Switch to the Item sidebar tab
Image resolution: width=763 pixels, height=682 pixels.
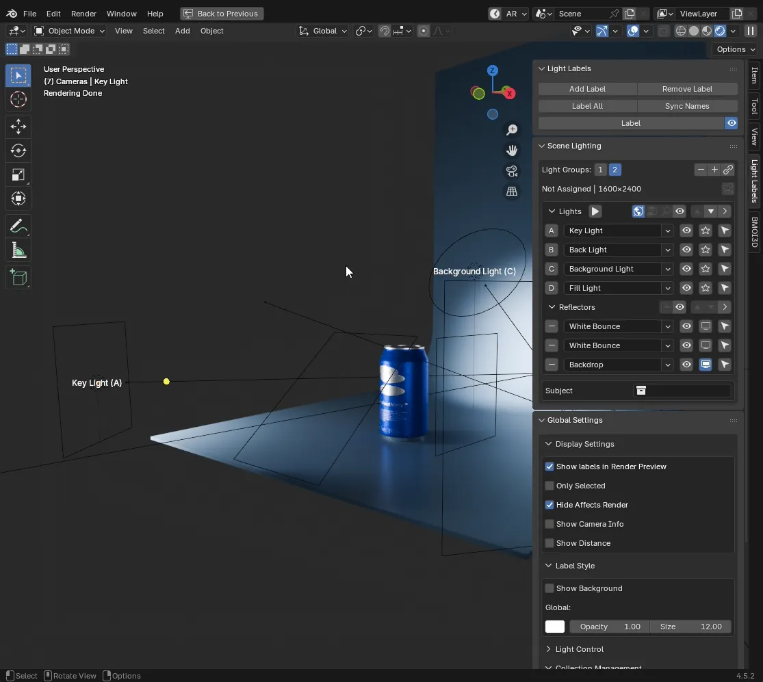(753, 75)
